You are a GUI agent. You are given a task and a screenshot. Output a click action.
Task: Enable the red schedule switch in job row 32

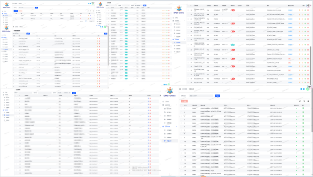(232, 66)
